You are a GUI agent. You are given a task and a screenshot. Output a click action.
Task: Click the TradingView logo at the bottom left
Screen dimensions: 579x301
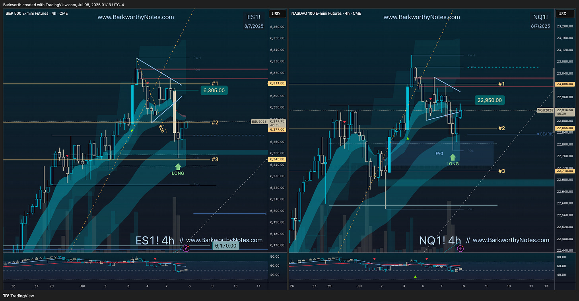pyautogui.click(x=18, y=296)
